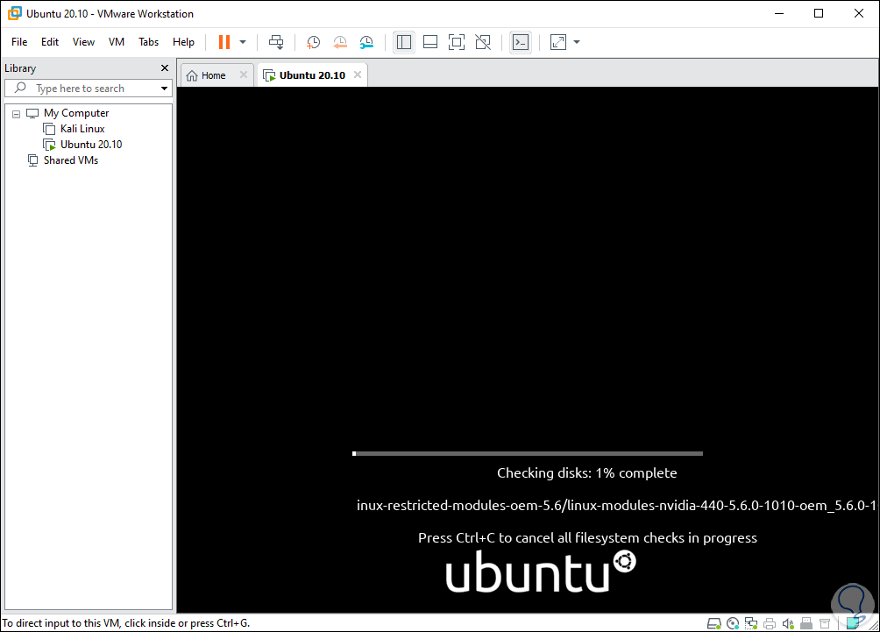Open power options dropdown arrow
This screenshot has height=632, width=880.
click(243, 42)
